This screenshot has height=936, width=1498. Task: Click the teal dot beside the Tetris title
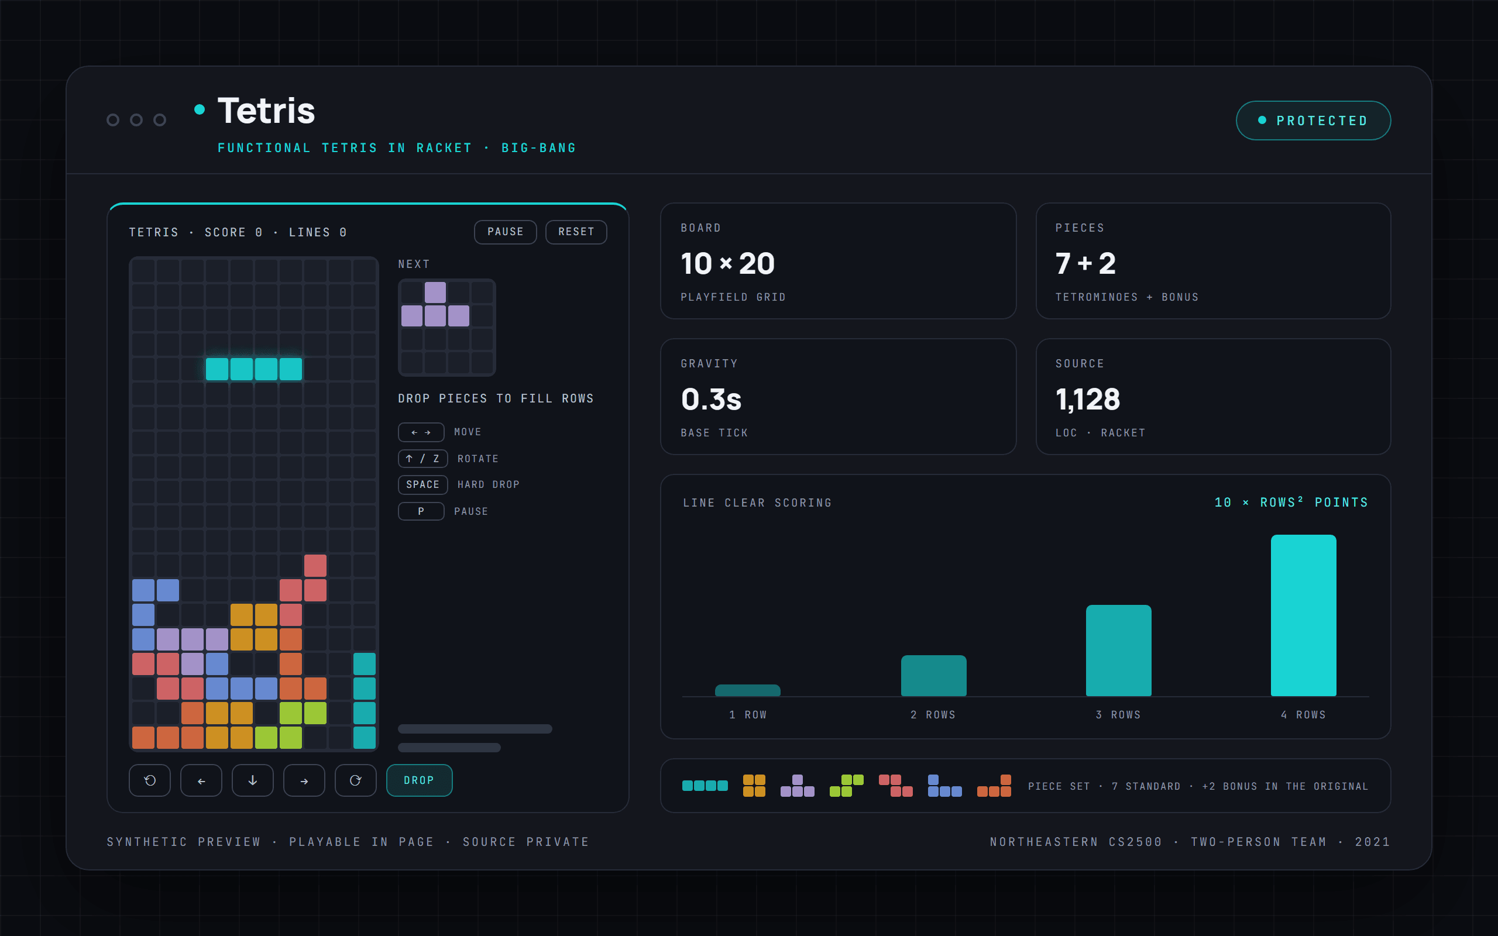(x=200, y=109)
